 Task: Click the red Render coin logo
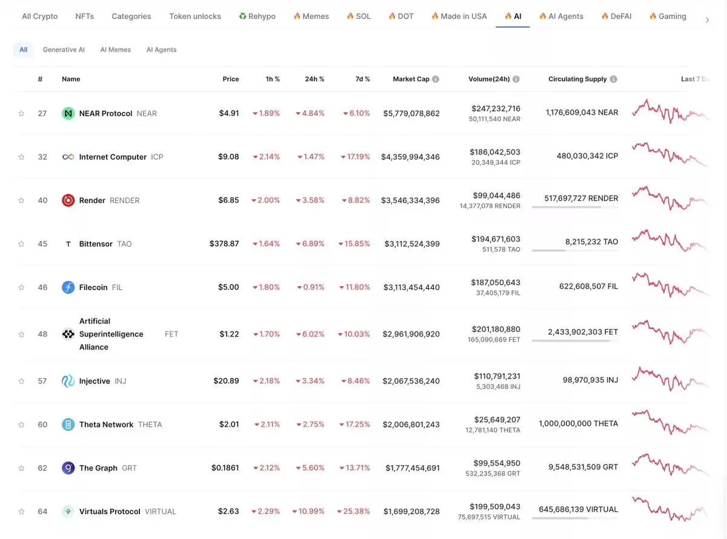68,200
